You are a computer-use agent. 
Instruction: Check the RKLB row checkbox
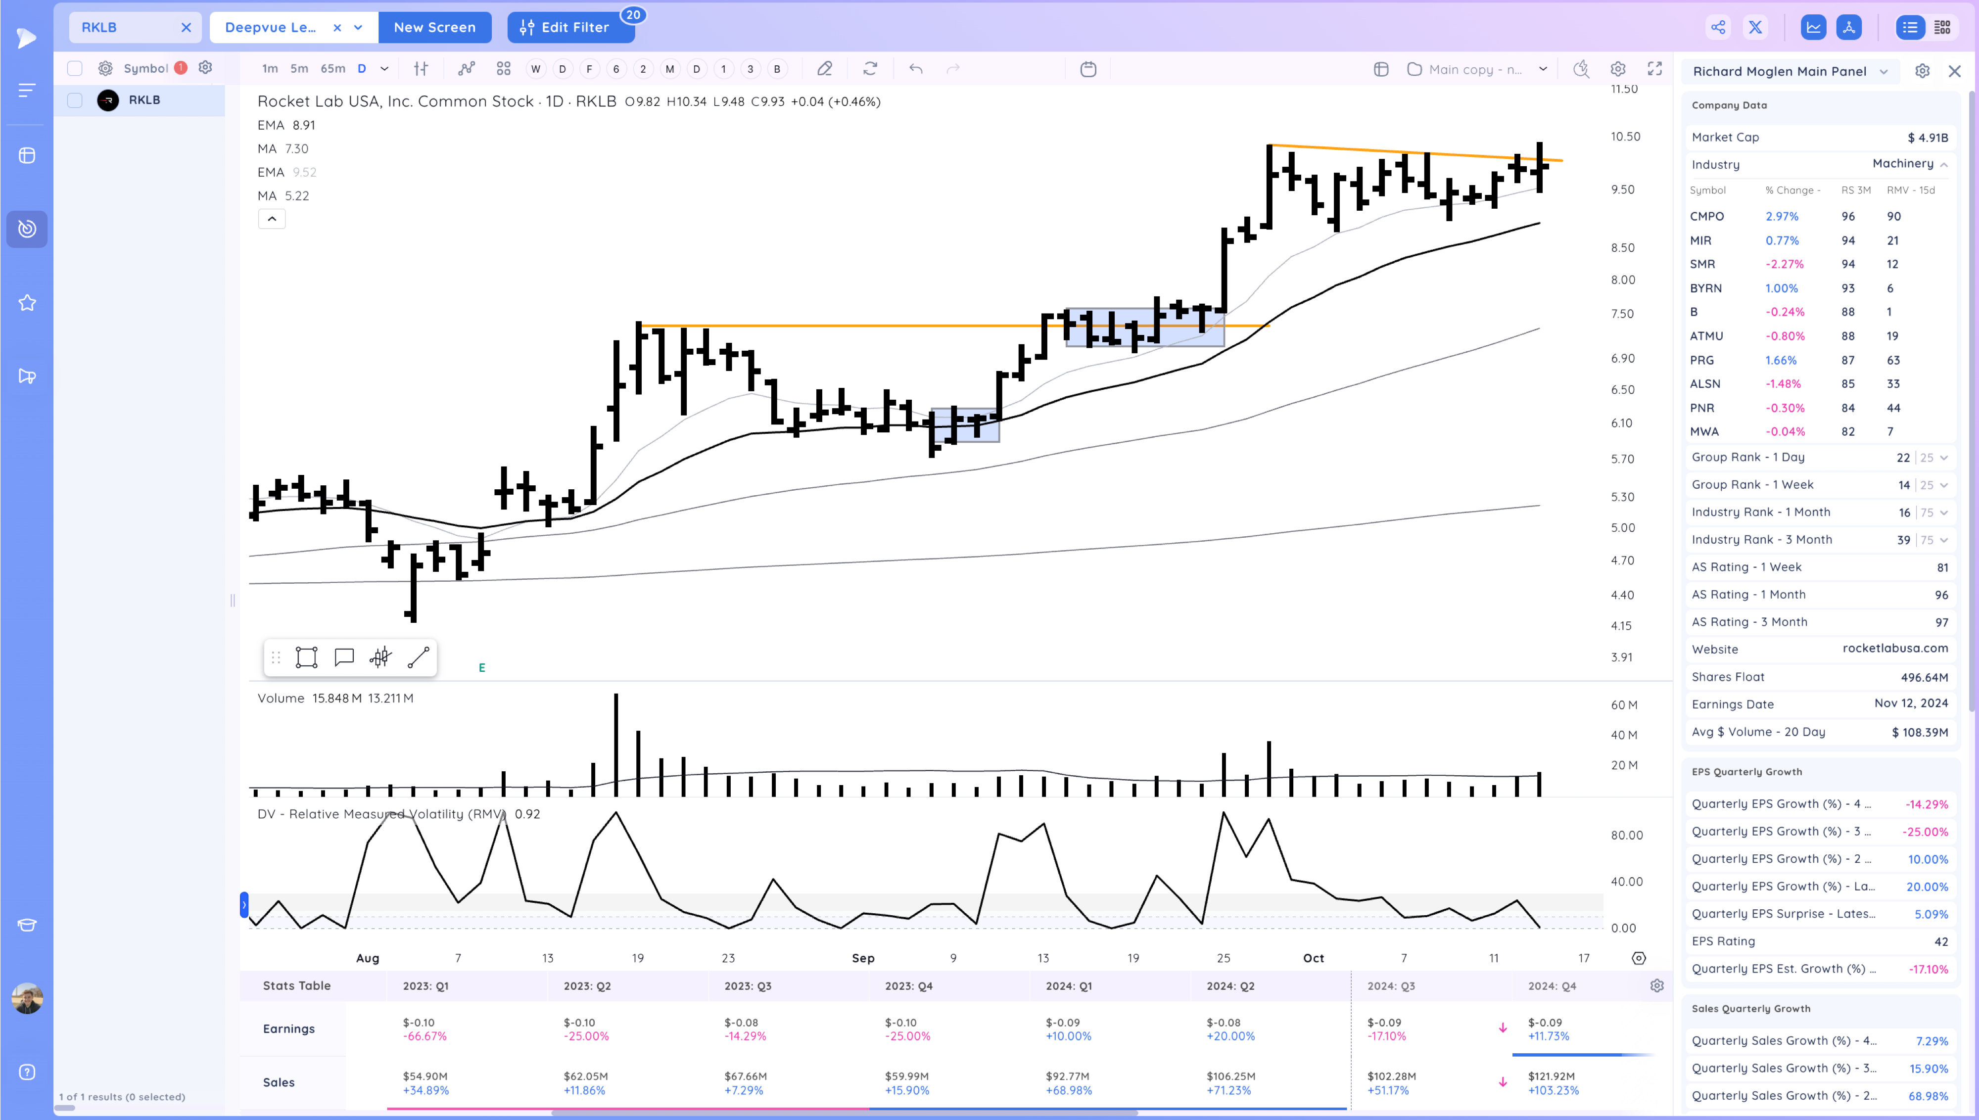click(x=75, y=100)
